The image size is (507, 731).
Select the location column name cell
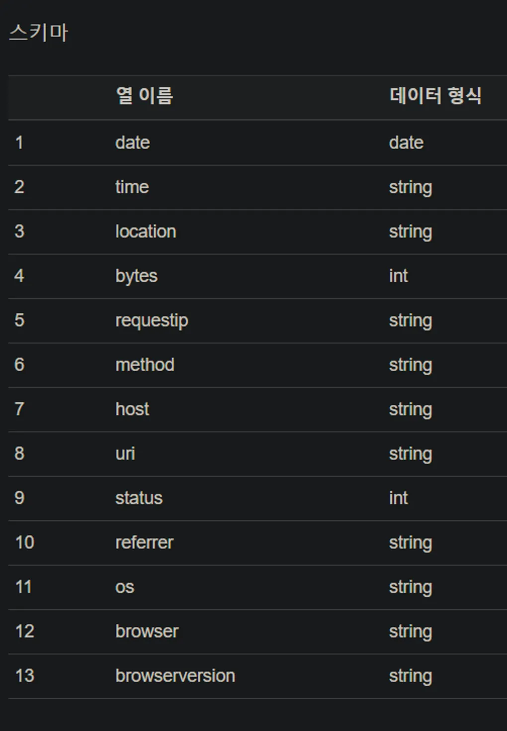[146, 232]
